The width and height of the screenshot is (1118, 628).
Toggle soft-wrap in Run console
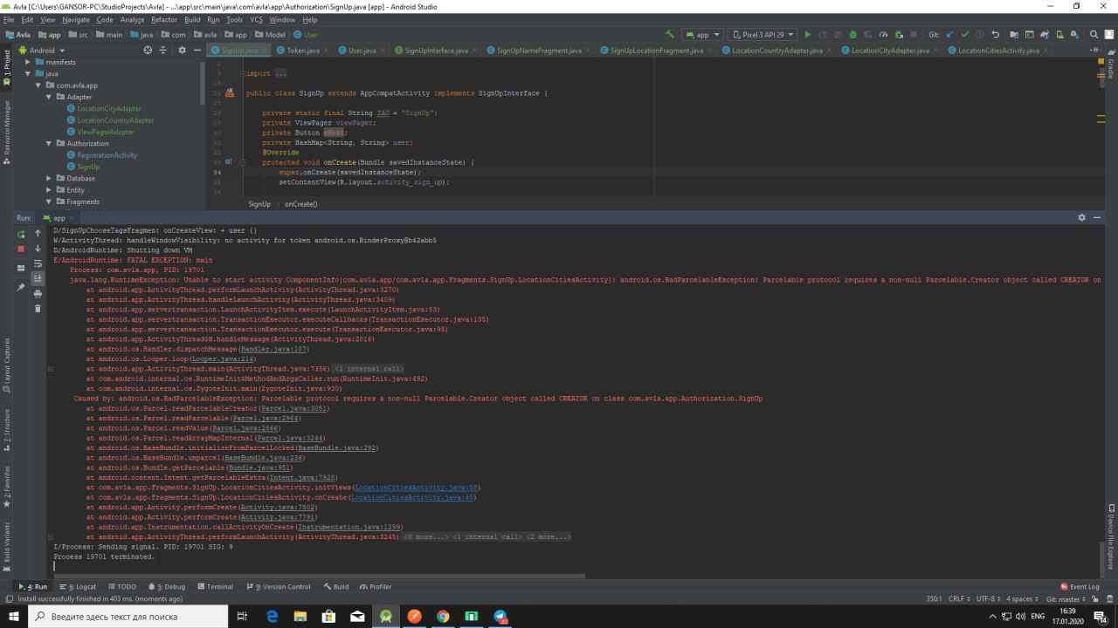(x=38, y=263)
